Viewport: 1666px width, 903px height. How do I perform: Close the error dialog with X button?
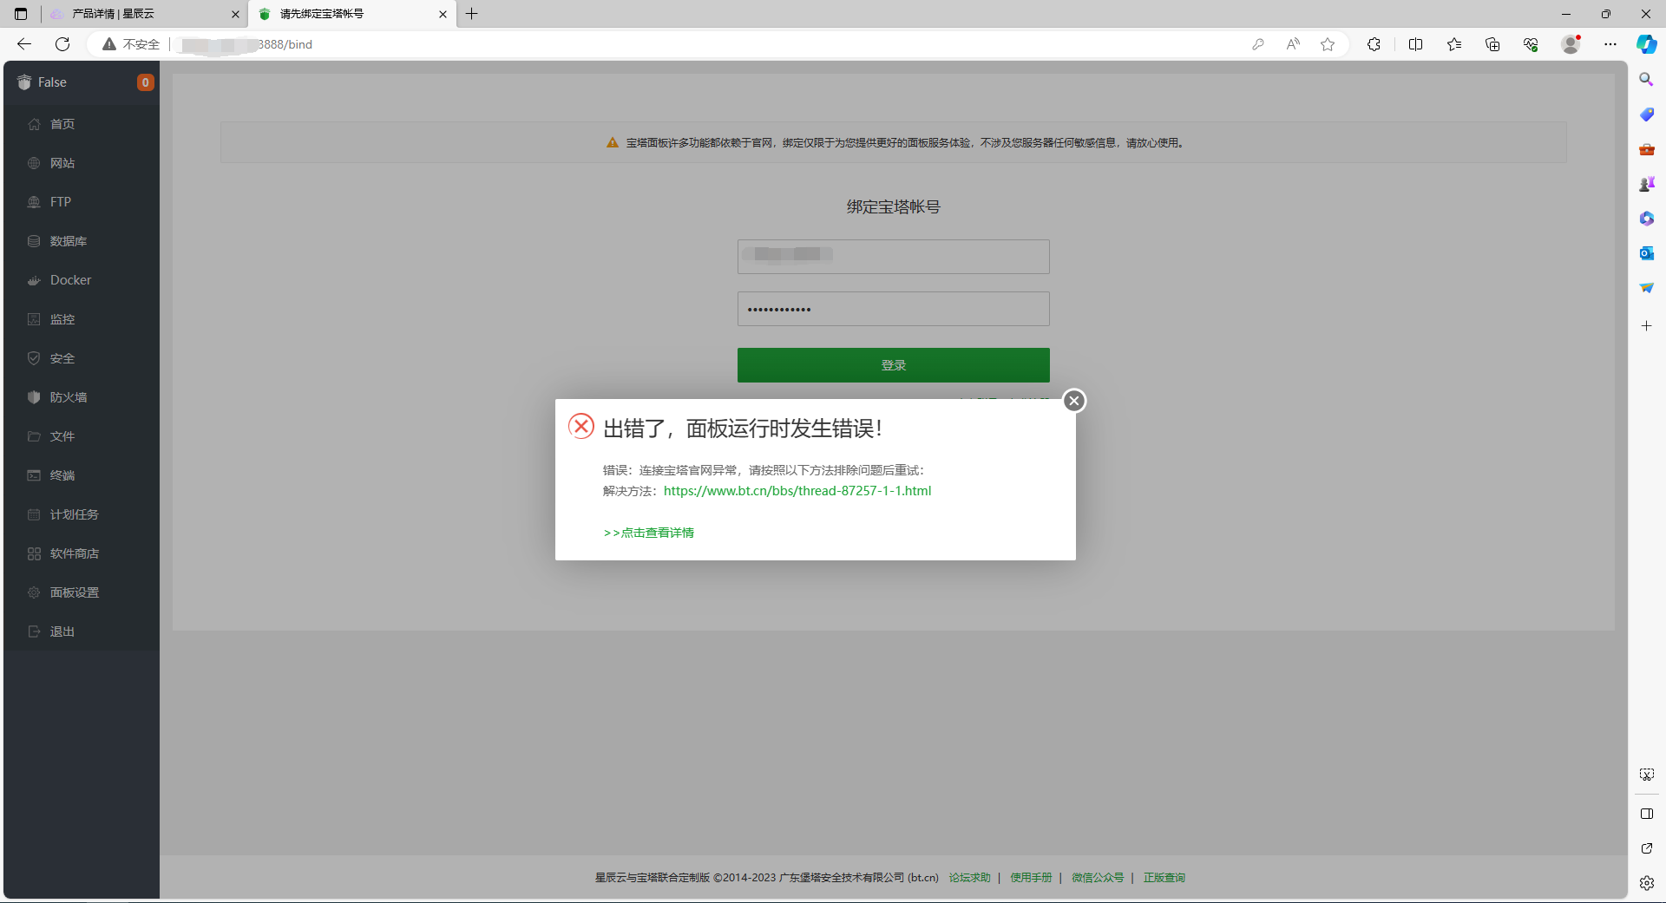1074,400
